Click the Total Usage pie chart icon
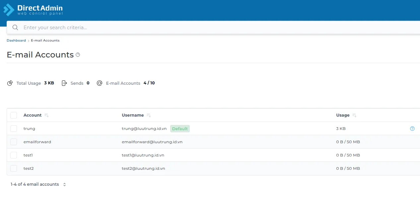Screen dimensions: 420x203 (x=10, y=83)
